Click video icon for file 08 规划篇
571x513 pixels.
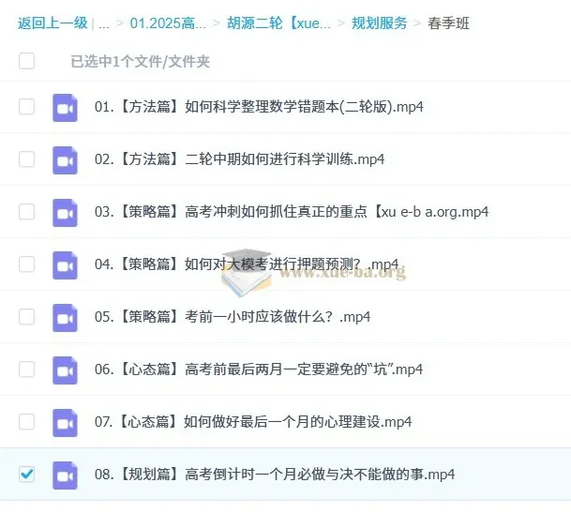pyautogui.click(x=64, y=475)
